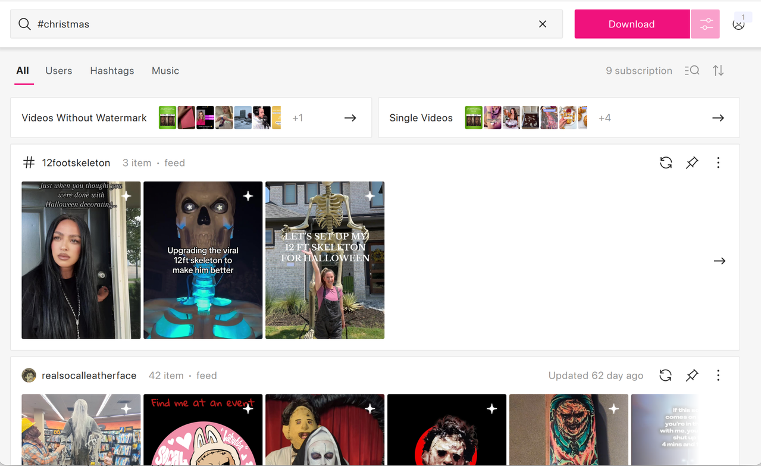Click the hashtag symbol beside 12footskeleton

pos(29,163)
